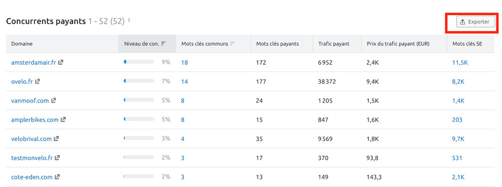Open velobrival.com external link icon
The image size is (502, 187).
tap(56, 139)
